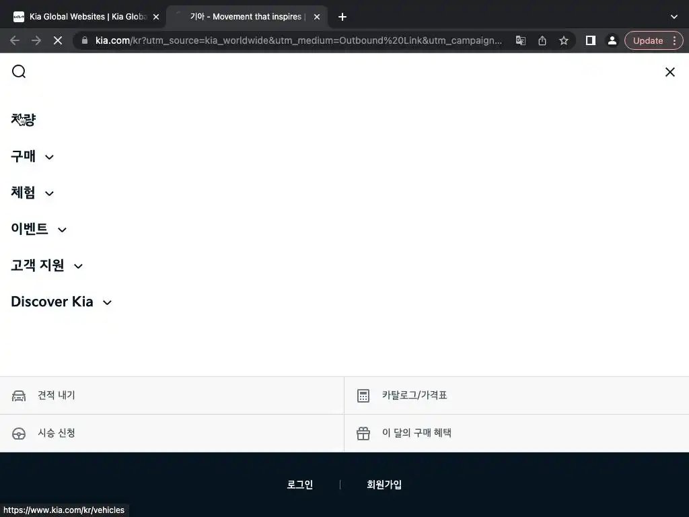This screenshot has height=517, width=689.
Task: Click the steering wheel icon for 시승 신청
Action: click(x=18, y=434)
